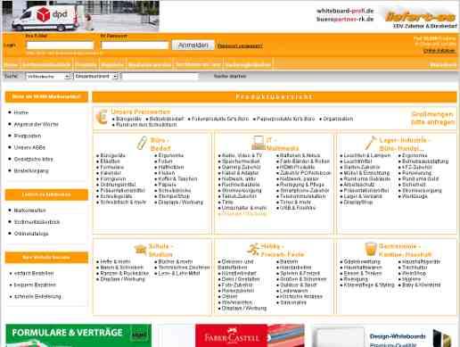Focus the password input field
This screenshot has width=460, height=347.
point(135,45)
